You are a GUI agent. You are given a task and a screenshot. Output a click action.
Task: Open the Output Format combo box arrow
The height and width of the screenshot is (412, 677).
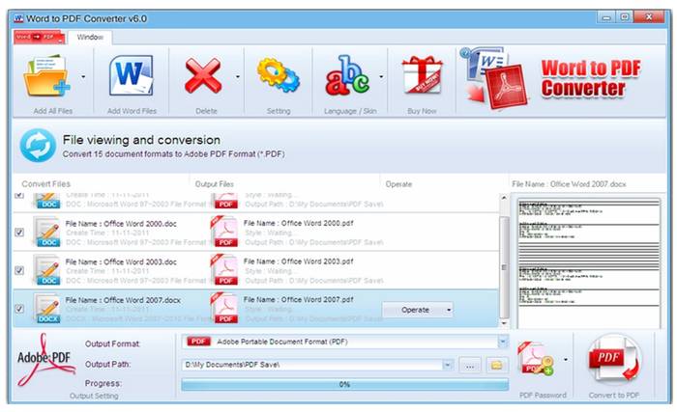tap(503, 342)
